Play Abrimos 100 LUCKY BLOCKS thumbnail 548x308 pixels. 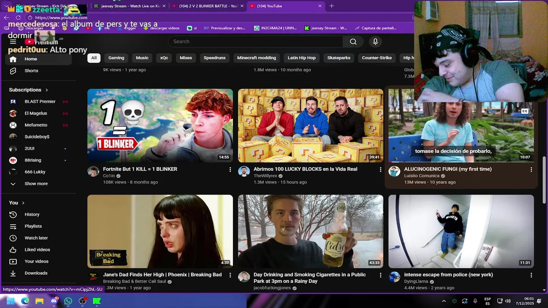point(310,125)
